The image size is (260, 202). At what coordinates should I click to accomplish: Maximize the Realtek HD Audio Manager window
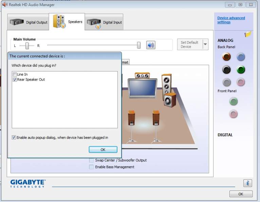[x=240, y=5]
